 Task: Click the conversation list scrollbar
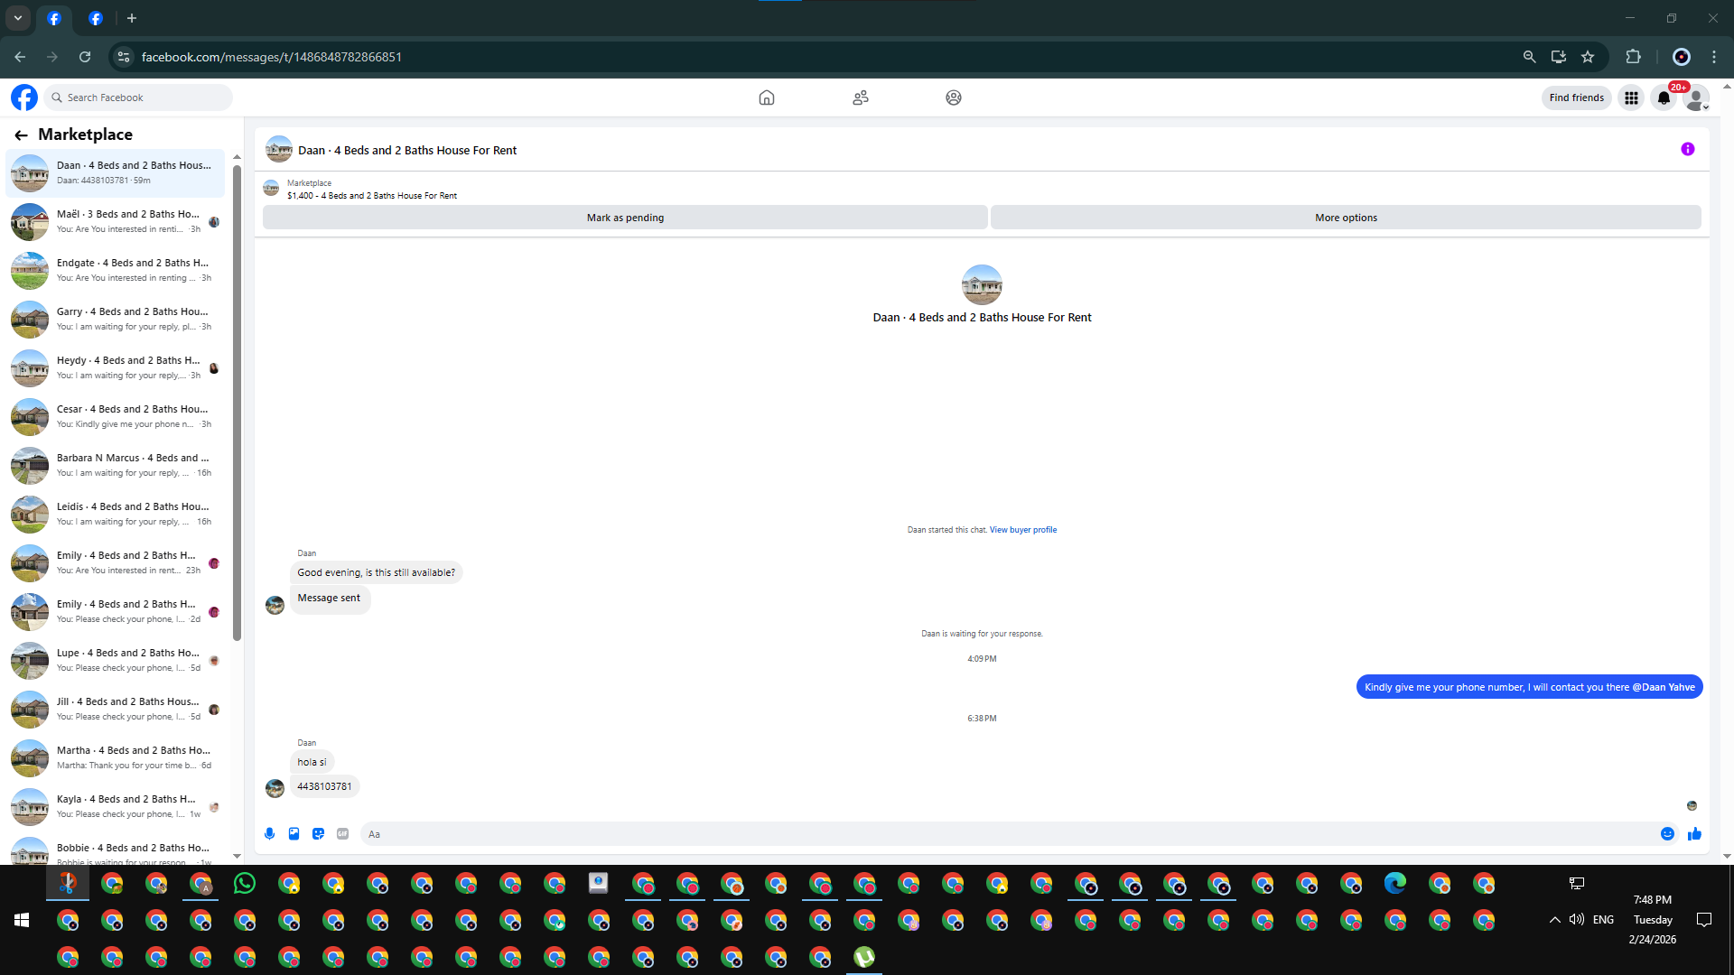click(x=237, y=402)
